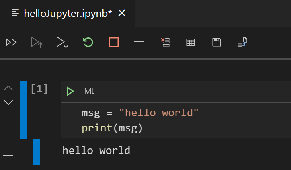Move the cell up with the chevron

(8, 88)
